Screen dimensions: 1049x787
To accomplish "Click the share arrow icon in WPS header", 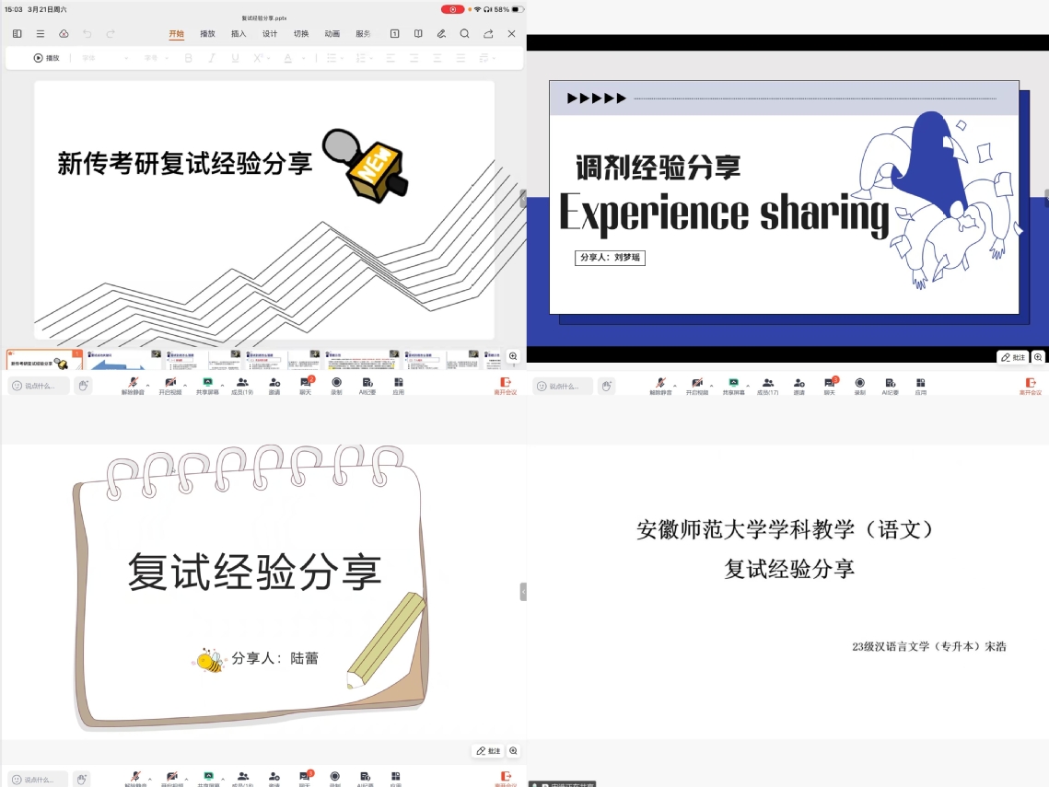I will (x=488, y=34).
